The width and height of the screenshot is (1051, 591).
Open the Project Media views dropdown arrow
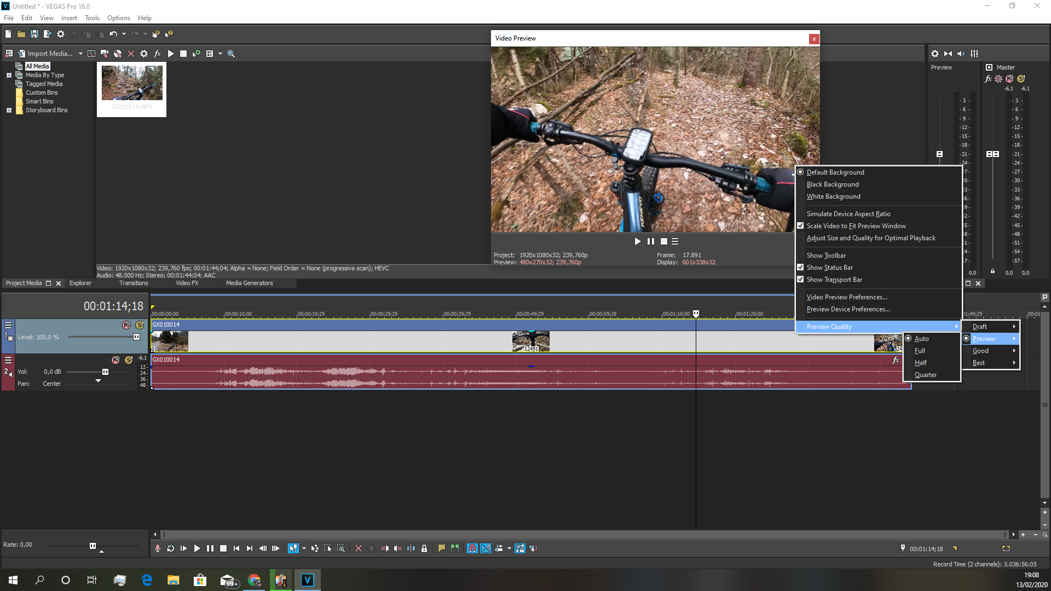pyautogui.click(x=220, y=54)
